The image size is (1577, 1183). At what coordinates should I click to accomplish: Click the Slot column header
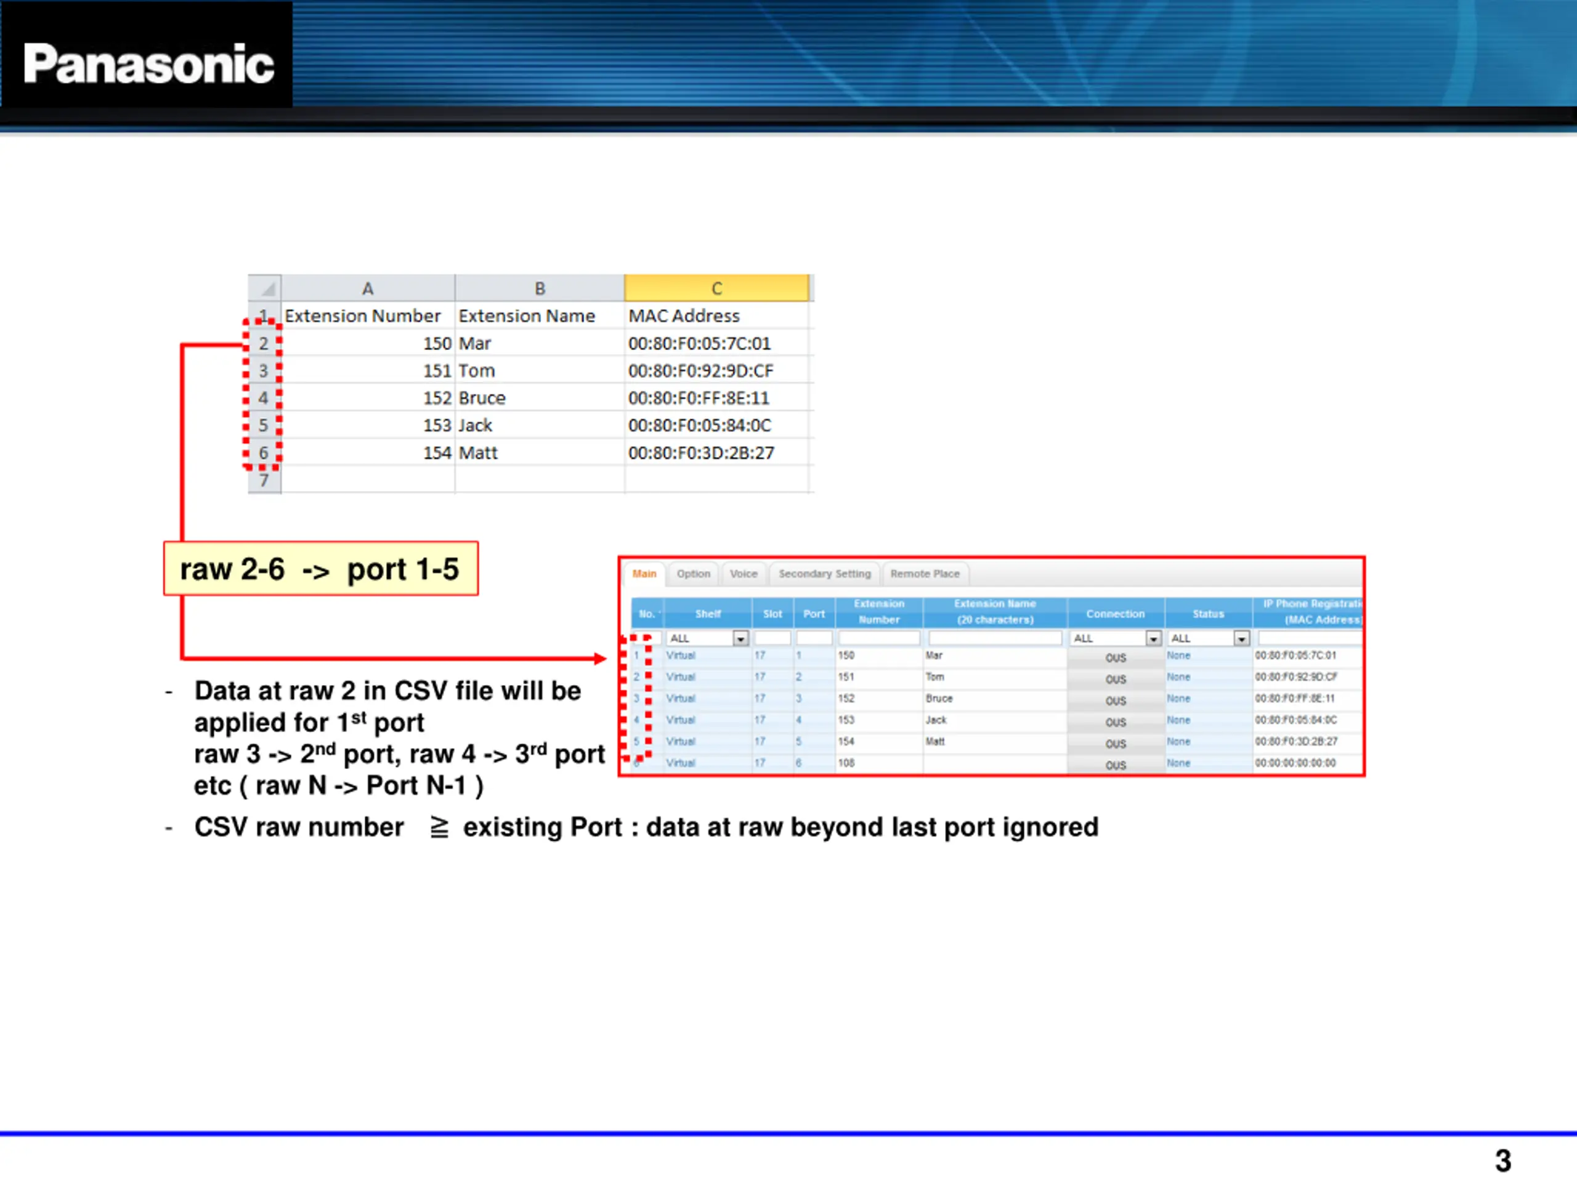click(773, 613)
